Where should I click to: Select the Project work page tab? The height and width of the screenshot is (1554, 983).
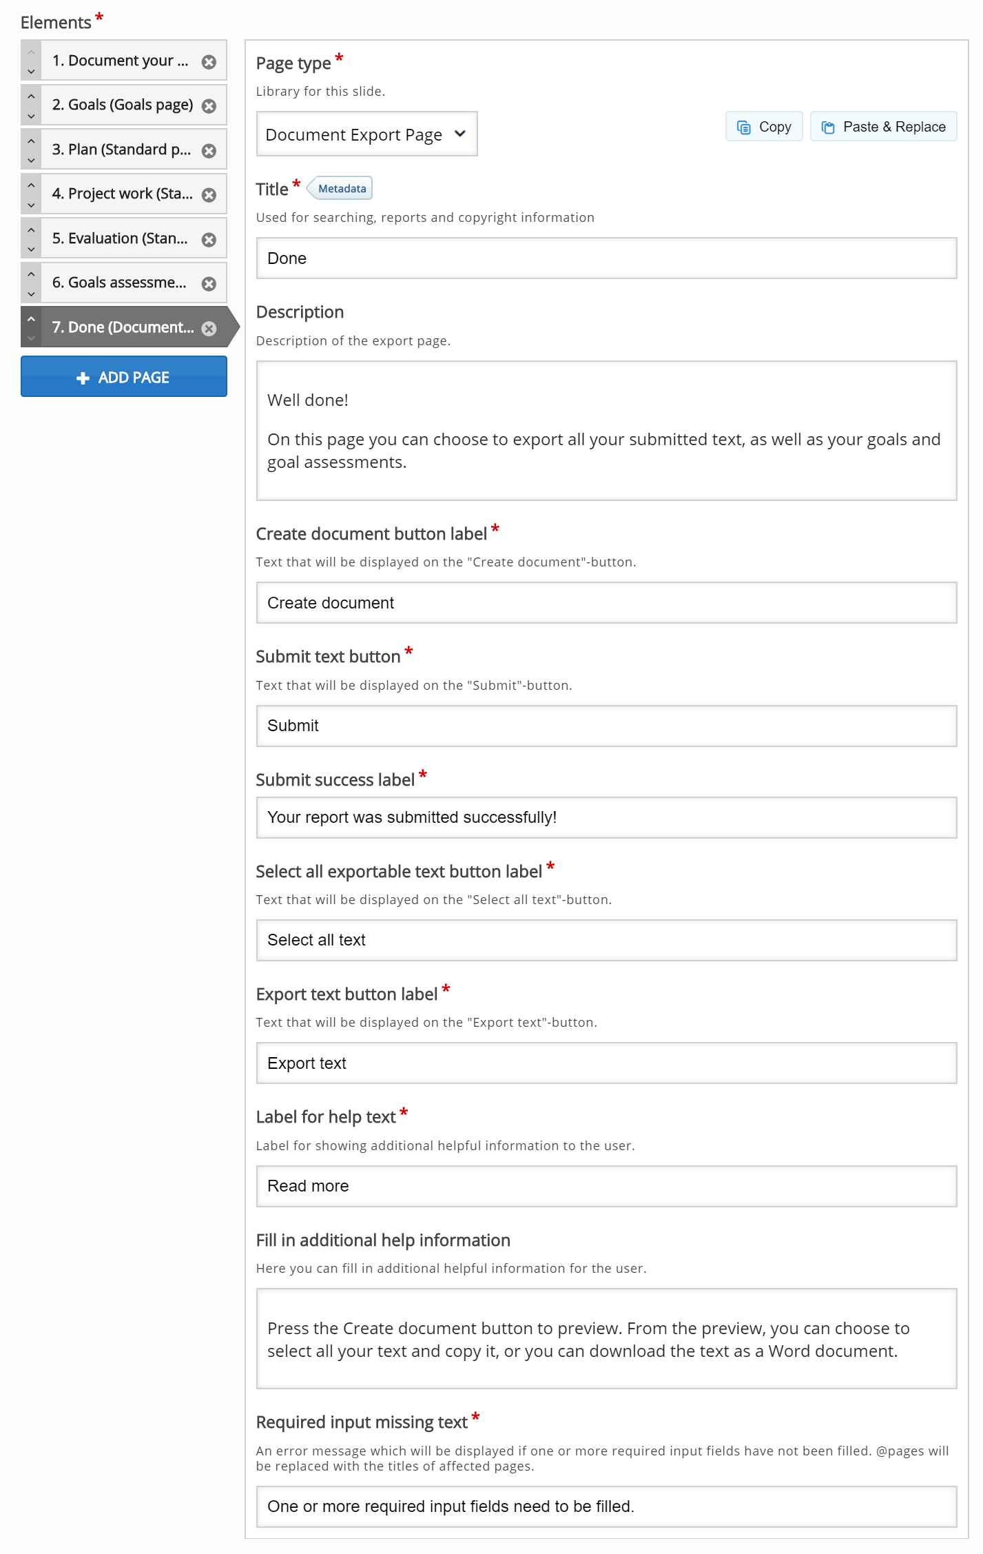click(123, 194)
